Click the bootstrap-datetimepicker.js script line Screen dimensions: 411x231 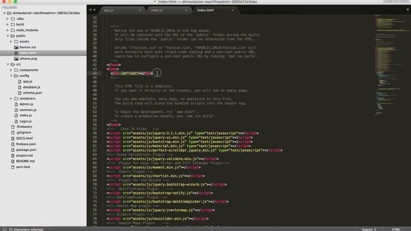168,201
